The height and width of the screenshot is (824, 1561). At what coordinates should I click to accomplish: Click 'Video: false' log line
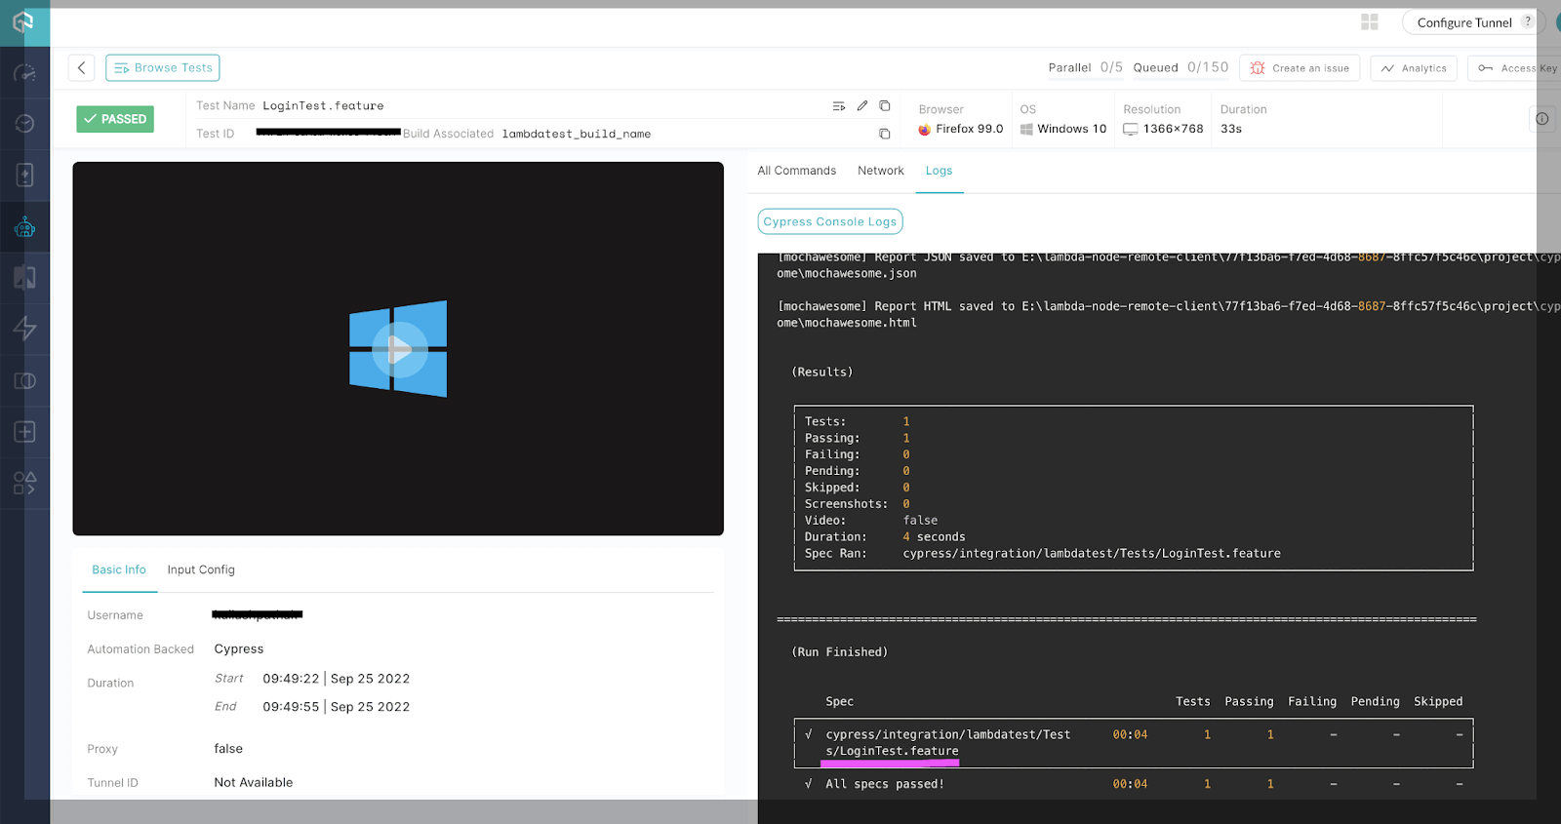[x=871, y=521]
